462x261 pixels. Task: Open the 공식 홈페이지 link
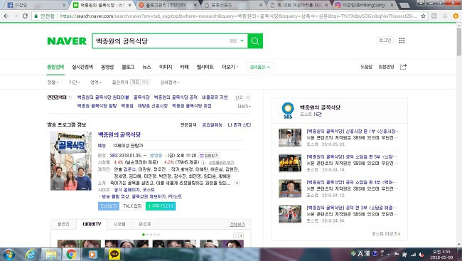(127, 190)
